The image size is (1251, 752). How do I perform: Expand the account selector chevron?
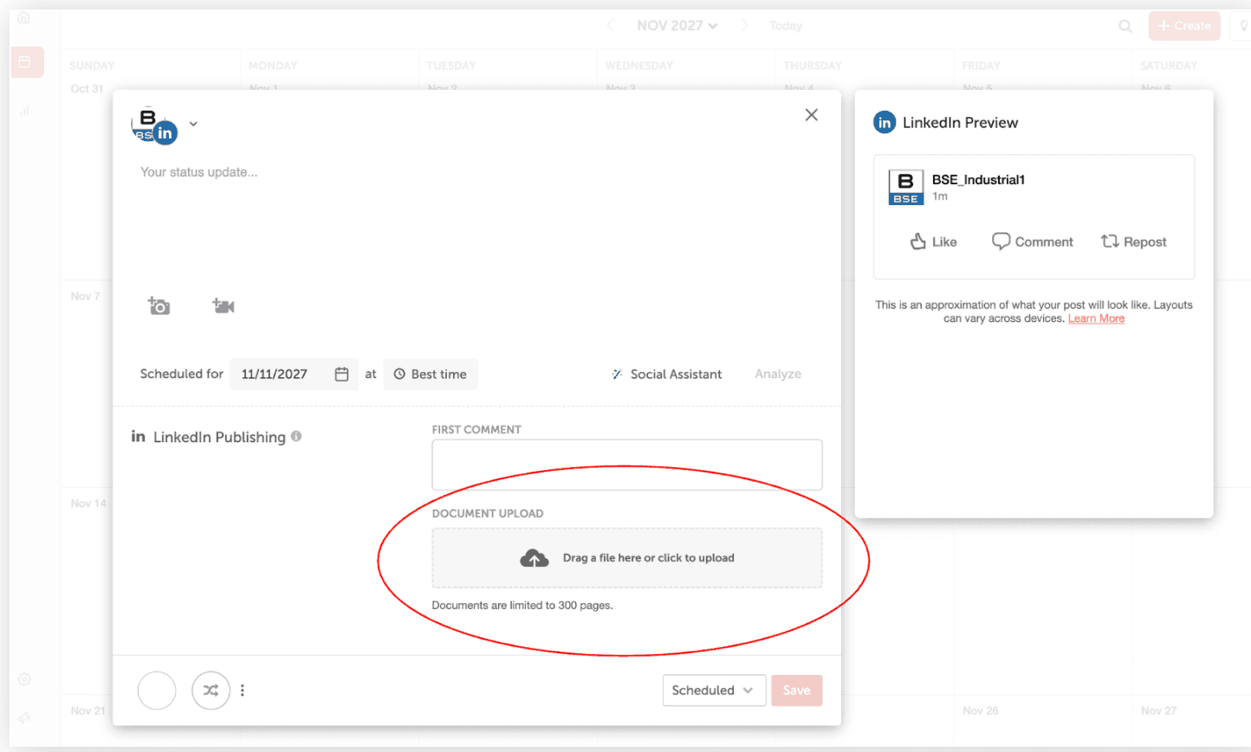pos(193,124)
